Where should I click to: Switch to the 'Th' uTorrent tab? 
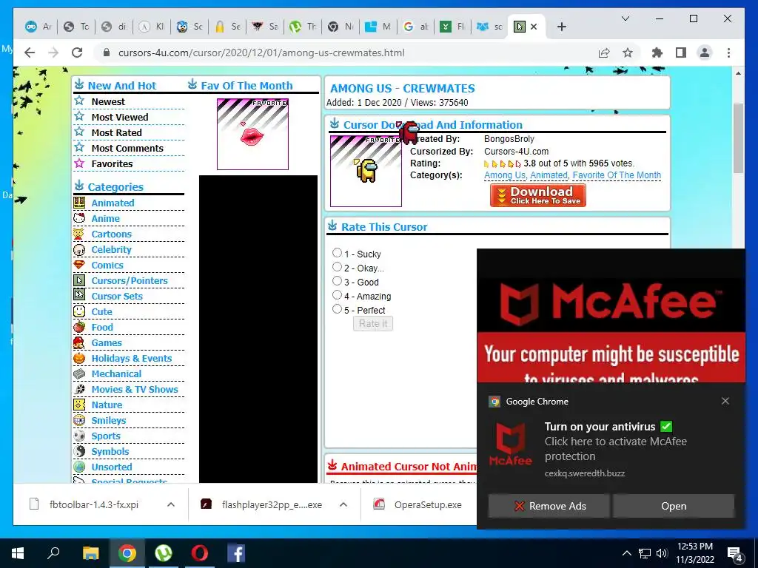303,27
